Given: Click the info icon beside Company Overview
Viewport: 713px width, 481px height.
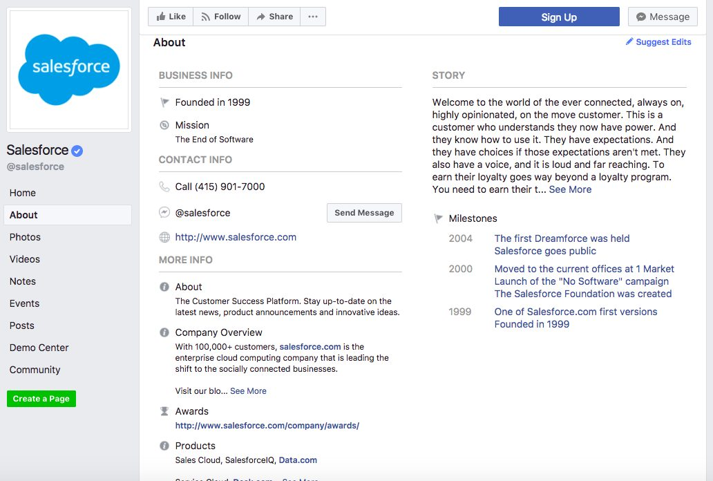Looking at the screenshot, I should pos(164,332).
